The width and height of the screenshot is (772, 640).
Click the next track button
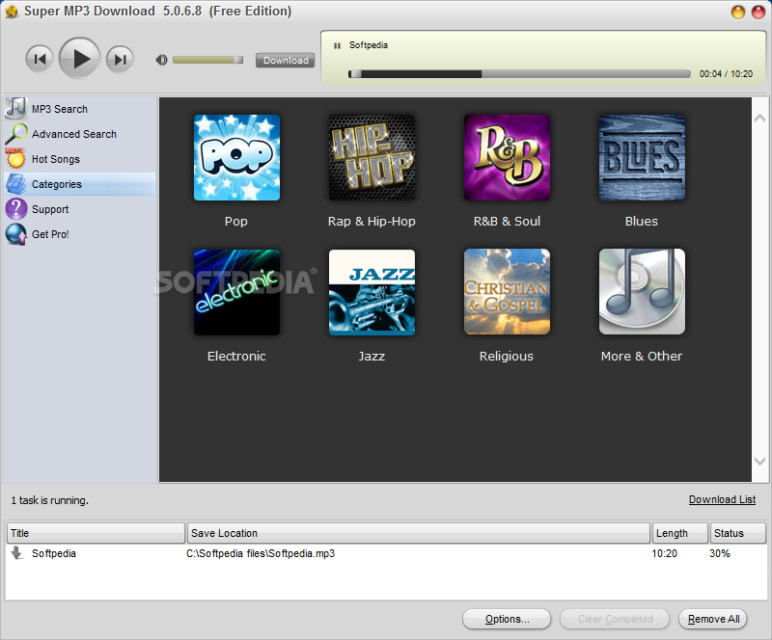click(x=120, y=60)
